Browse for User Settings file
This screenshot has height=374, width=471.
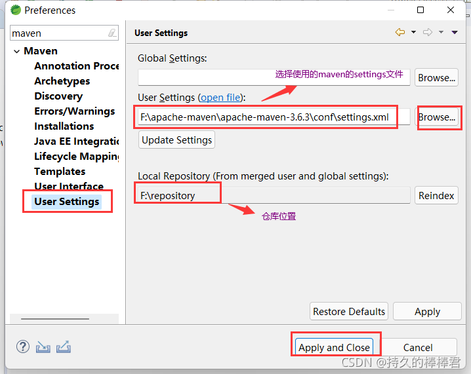(436, 117)
